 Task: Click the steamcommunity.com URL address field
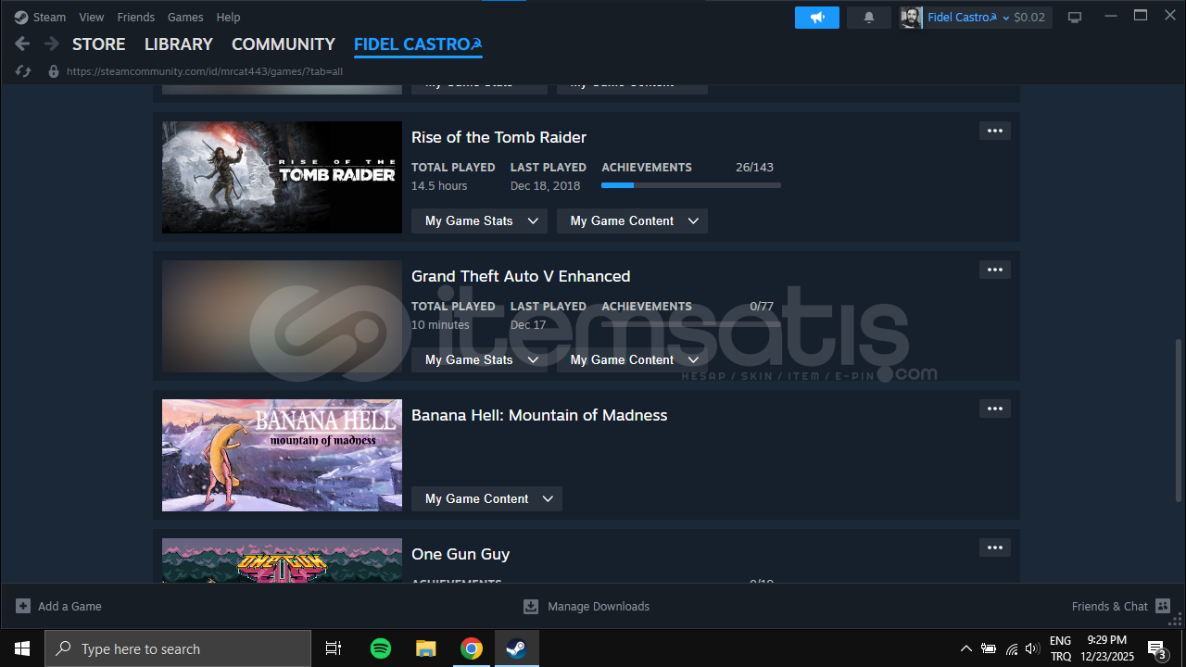pyautogui.click(x=205, y=71)
